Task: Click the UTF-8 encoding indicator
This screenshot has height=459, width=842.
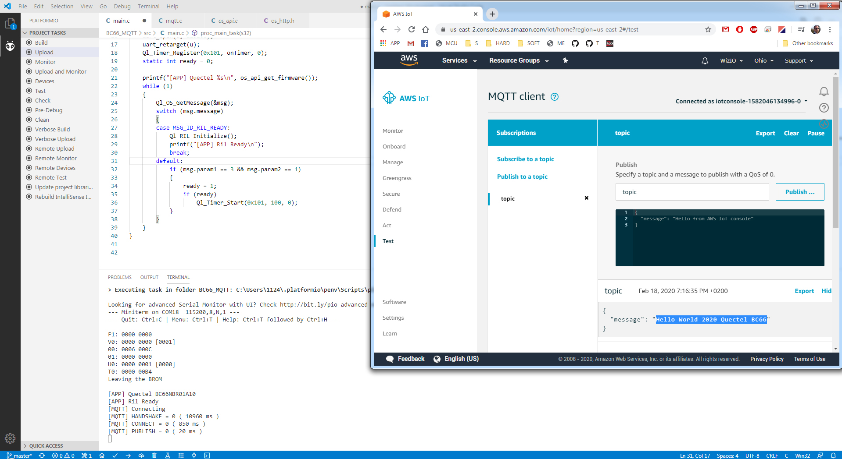Action: tap(752, 455)
